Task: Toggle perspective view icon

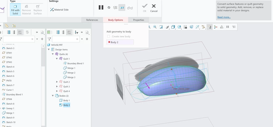Action: click(191, 27)
